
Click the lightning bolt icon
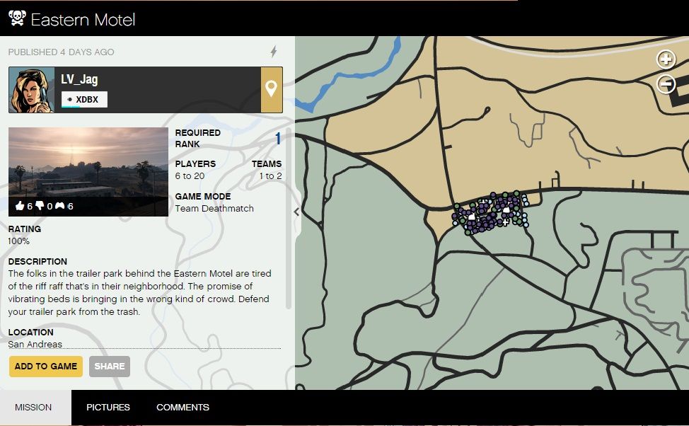274,52
